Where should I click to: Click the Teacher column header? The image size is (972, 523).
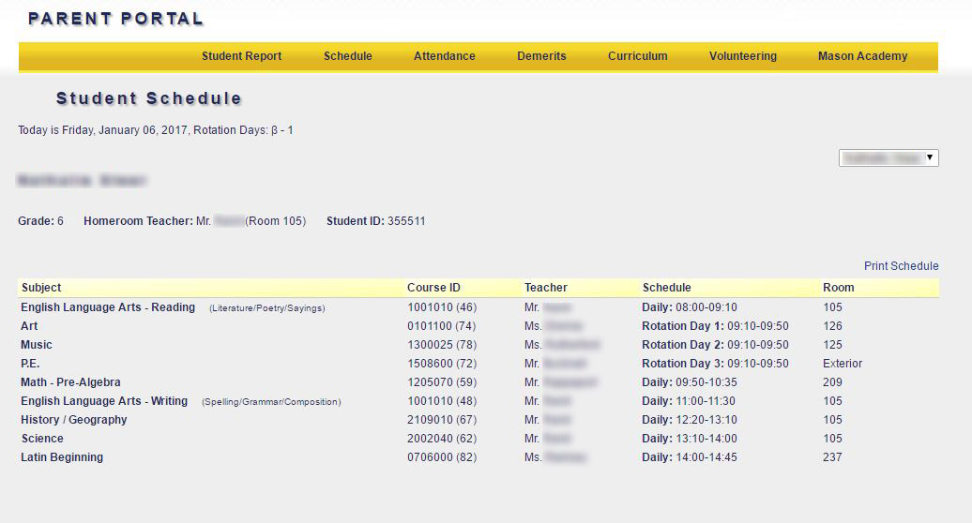coord(545,288)
